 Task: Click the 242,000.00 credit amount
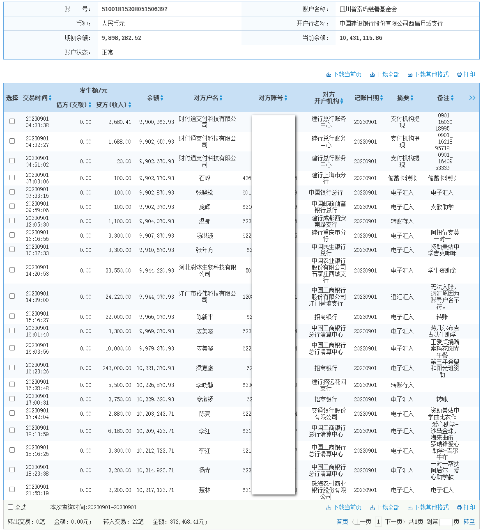pyautogui.click(x=117, y=368)
